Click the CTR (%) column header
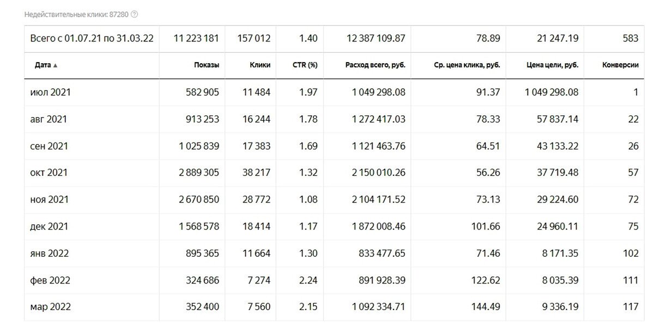This screenshot has height=327, width=654. point(305,65)
